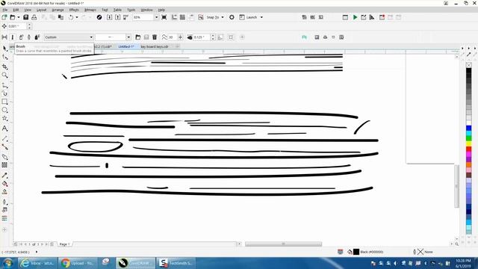Select the Rectangle tool
Screen dimensions: 478x269
pos(4,102)
